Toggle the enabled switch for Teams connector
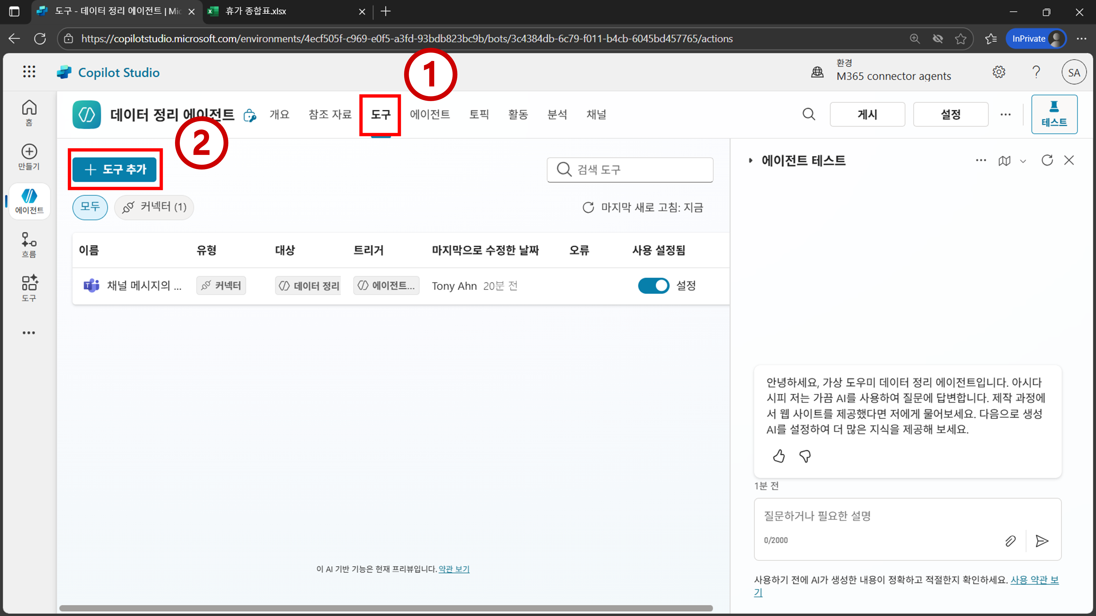 pyautogui.click(x=653, y=286)
